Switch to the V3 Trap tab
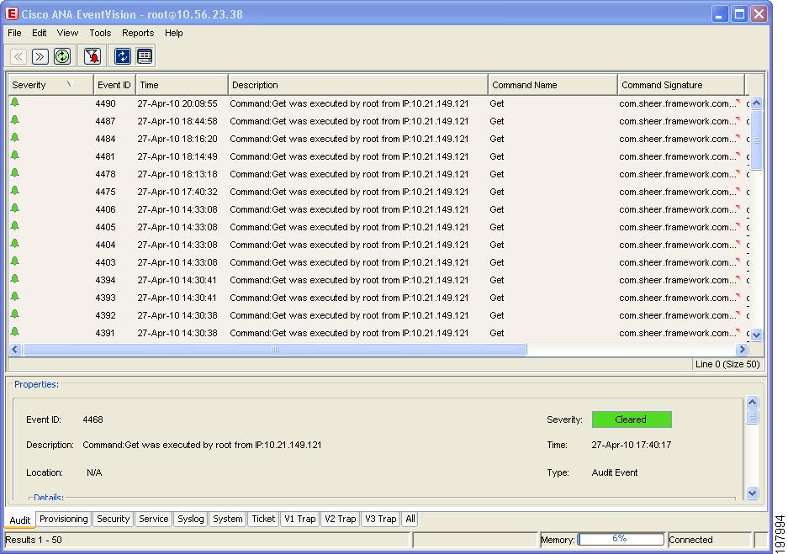The image size is (788, 554). (380, 519)
